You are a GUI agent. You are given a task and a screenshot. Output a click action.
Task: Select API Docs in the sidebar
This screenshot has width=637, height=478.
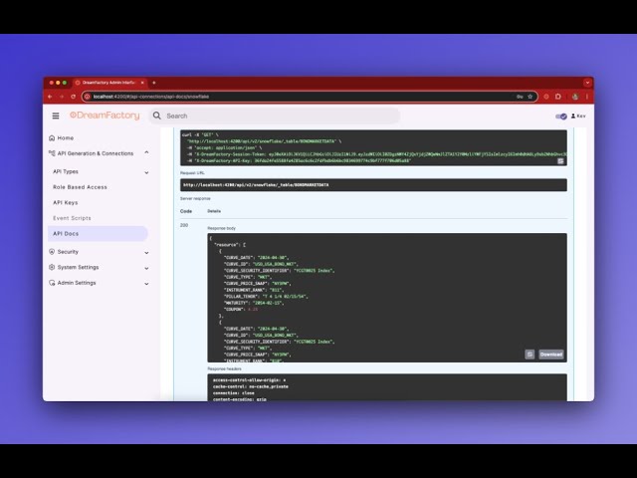click(x=98, y=234)
